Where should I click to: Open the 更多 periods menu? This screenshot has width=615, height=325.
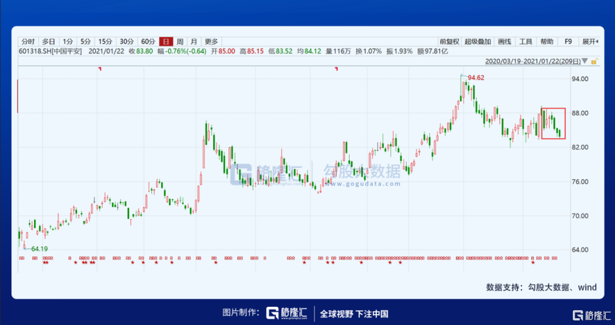point(211,41)
